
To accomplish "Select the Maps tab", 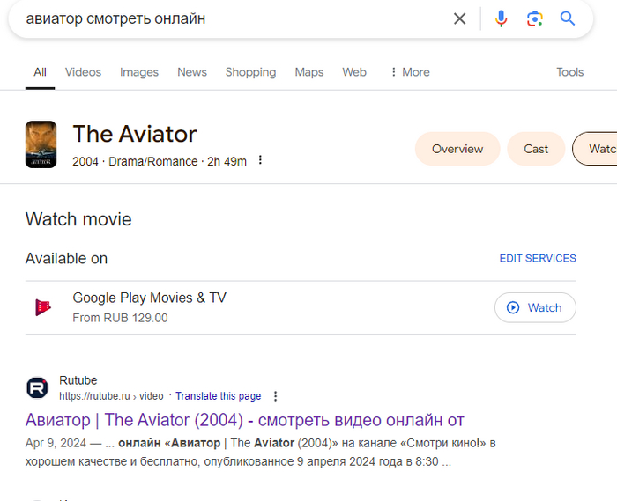I will (309, 72).
